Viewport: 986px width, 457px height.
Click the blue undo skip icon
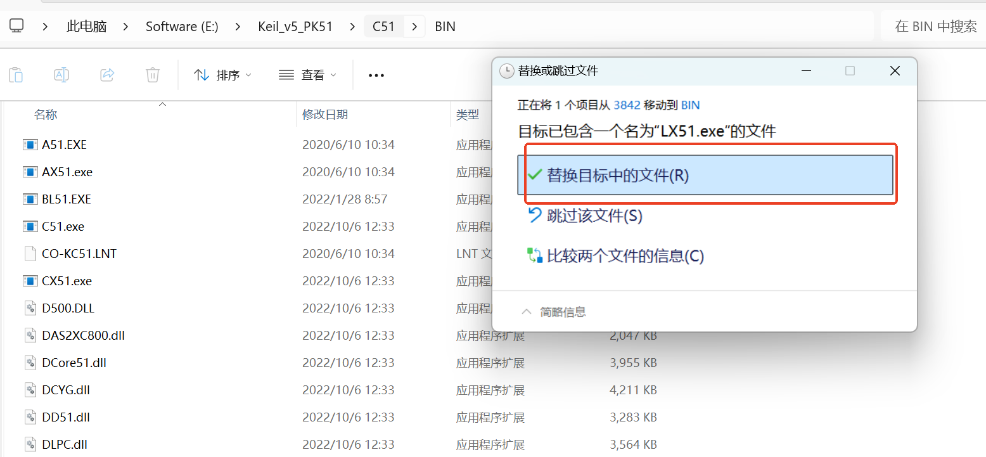point(535,214)
